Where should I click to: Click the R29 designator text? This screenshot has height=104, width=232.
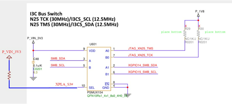coord(188,29)
